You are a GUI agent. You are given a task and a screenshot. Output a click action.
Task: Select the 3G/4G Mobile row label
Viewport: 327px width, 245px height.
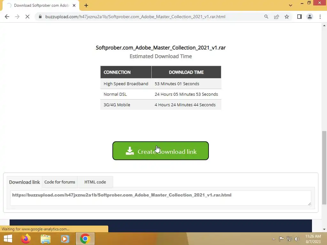(x=117, y=105)
